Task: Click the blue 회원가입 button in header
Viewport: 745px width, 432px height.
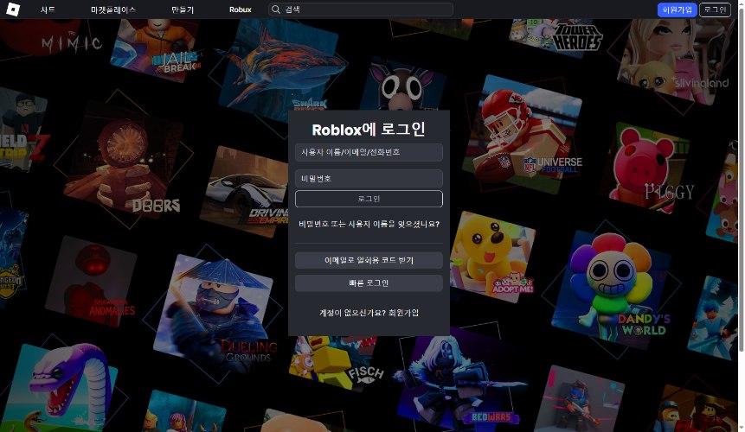Action: [677, 10]
